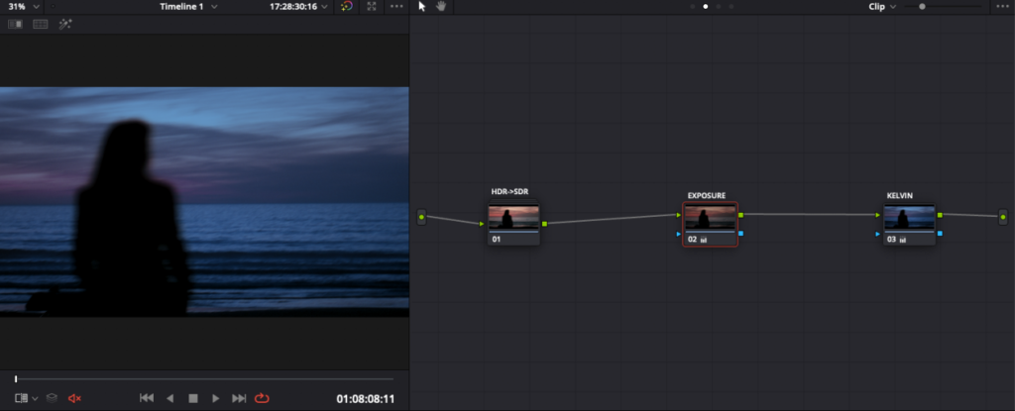
Task: Click the HDR->SDR node label text
Action: click(509, 191)
